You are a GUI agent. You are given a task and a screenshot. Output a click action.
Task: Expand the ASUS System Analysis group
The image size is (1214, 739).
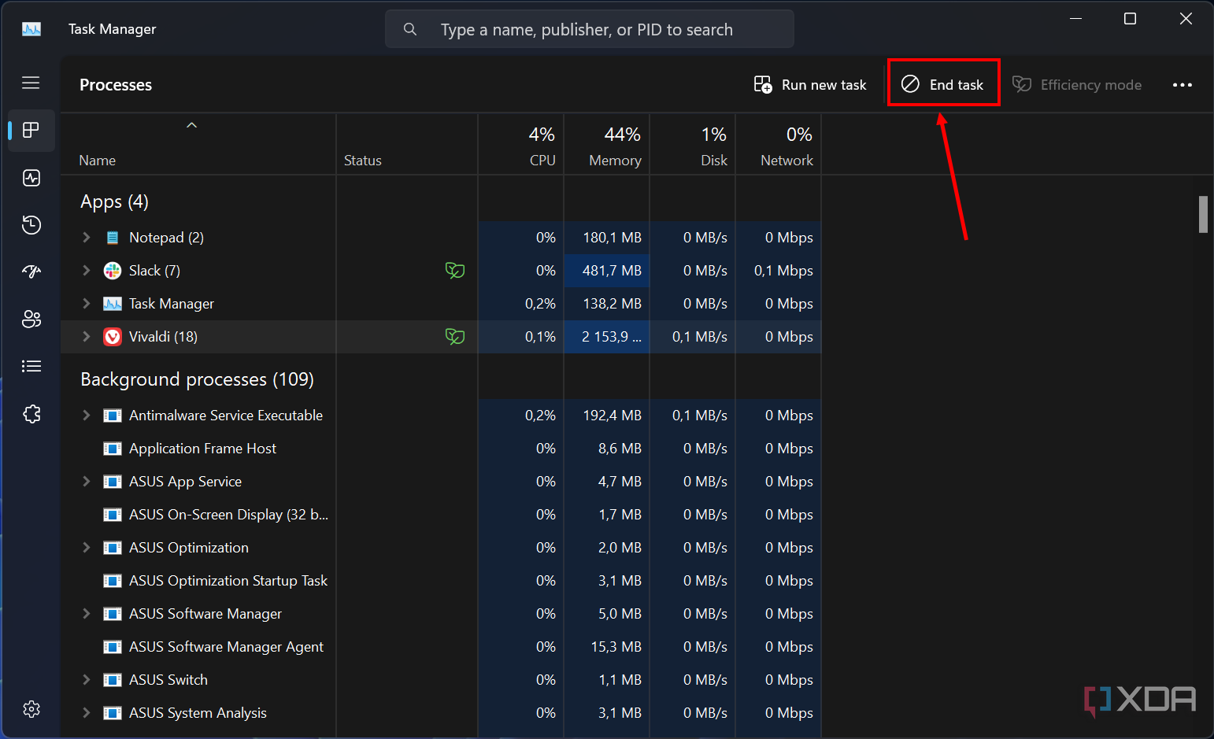coord(87,713)
